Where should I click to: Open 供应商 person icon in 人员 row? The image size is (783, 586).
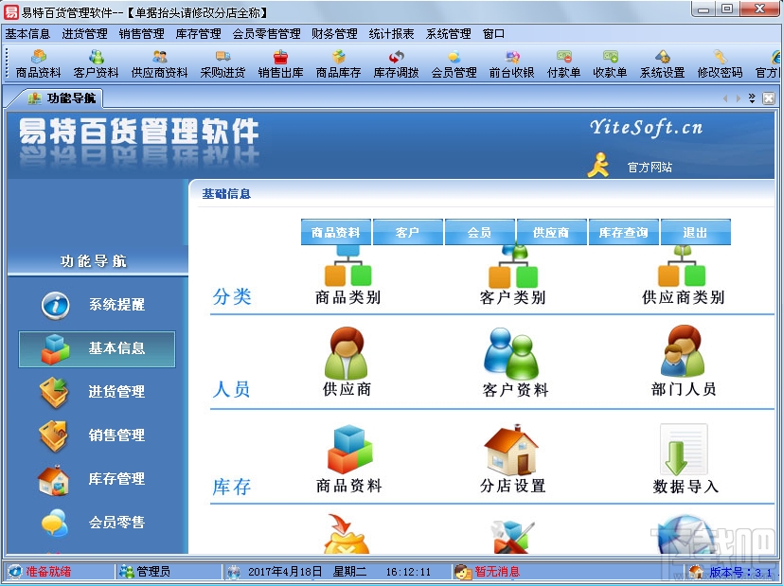(347, 353)
